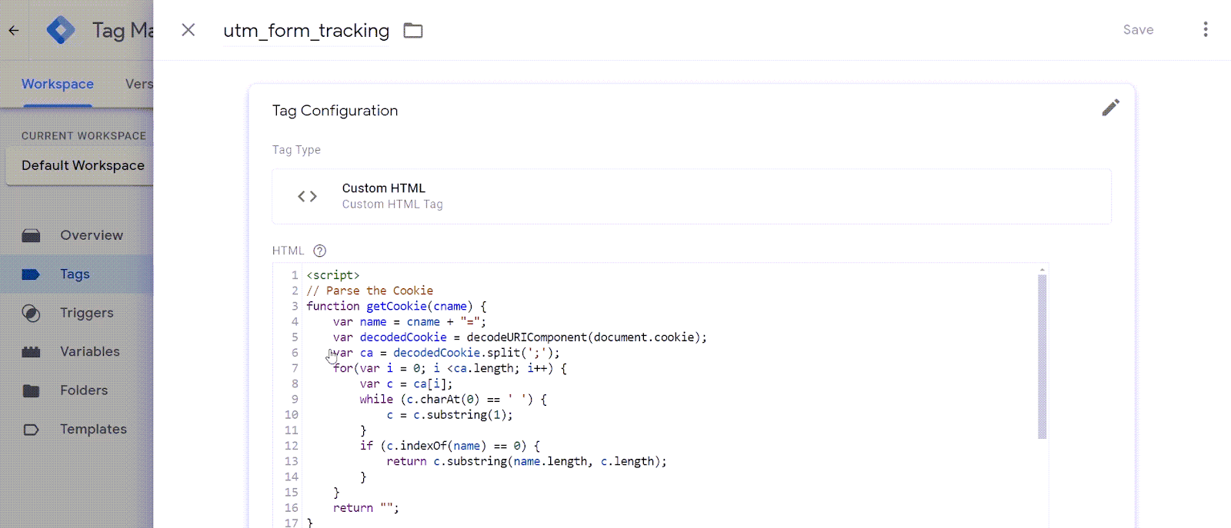The image size is (1231, 528).
Task: Click the 'if (c.indexOf(name) == 0)' line
Action: point(450,446)
